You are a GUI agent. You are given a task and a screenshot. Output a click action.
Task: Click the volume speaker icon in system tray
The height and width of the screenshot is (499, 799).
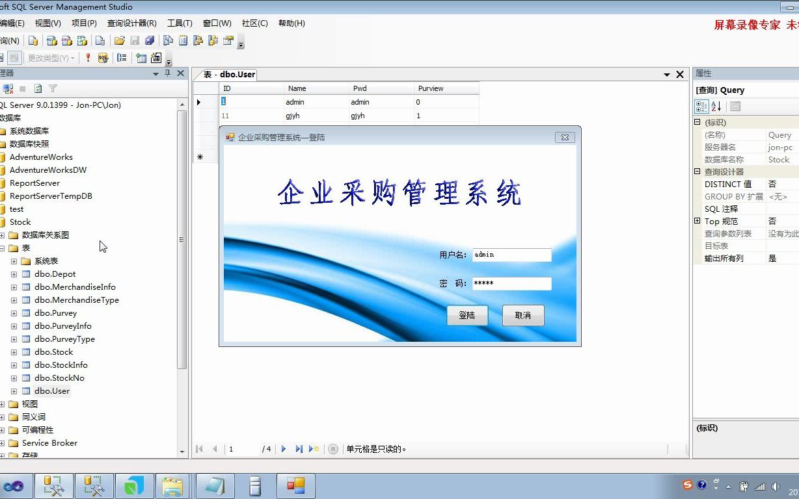coord(775,486)
